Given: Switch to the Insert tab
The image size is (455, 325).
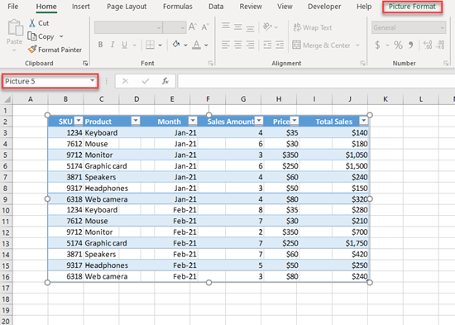Looking at the screenshot, I should point(81,7).
